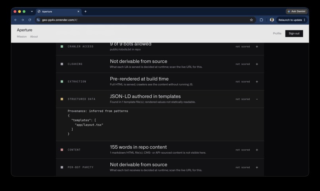Open the Chrome profile avatar
This screenshot has height=191, width=320.
(272, 20)
